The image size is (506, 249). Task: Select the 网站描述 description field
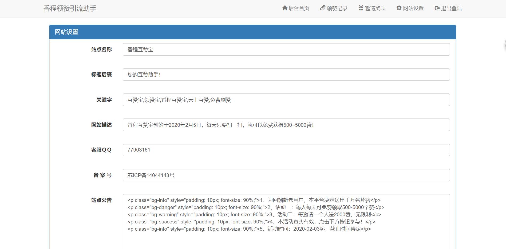(x=286, y=125)
